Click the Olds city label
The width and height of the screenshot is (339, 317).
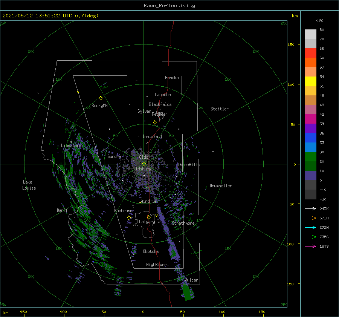144,157
